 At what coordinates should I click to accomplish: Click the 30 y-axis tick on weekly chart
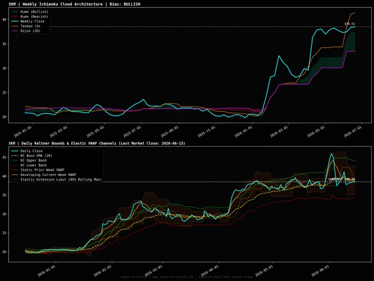click(x=4, y=68)
